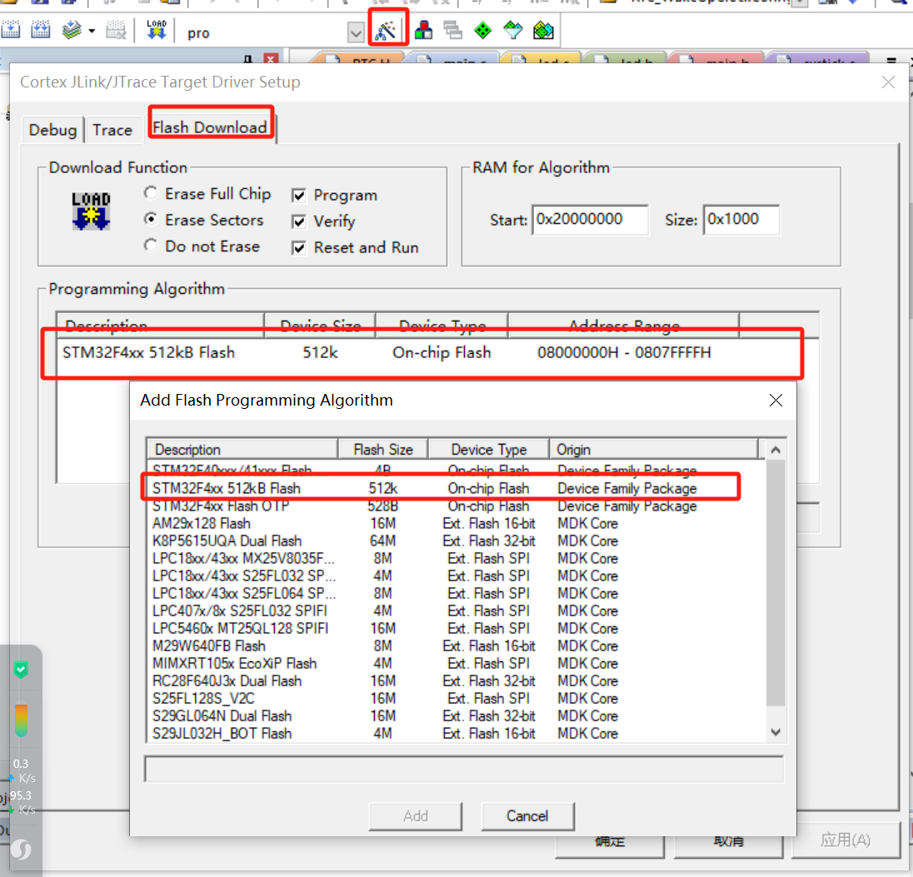This screenshot has width=913, height=877.
Task: Select the LPC18xx/43xx S25FL032 SP row
Action: [x=456, y=576]
